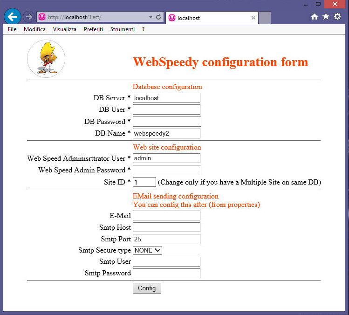Focus the Smtp Password field
The image size is (349, 315).
(166, 273)
